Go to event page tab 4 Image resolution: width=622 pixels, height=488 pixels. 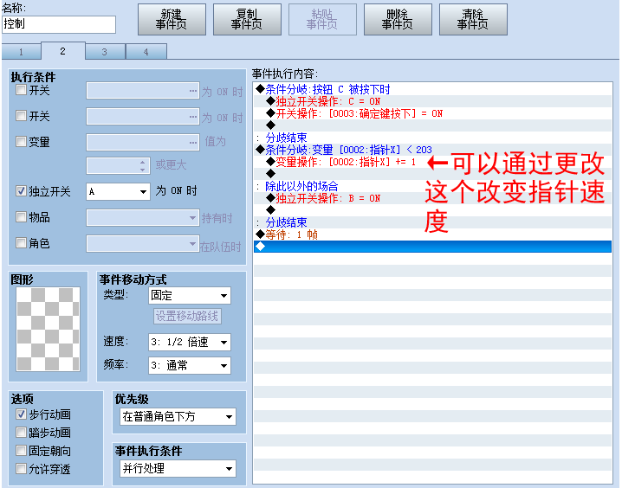[146, 52]
